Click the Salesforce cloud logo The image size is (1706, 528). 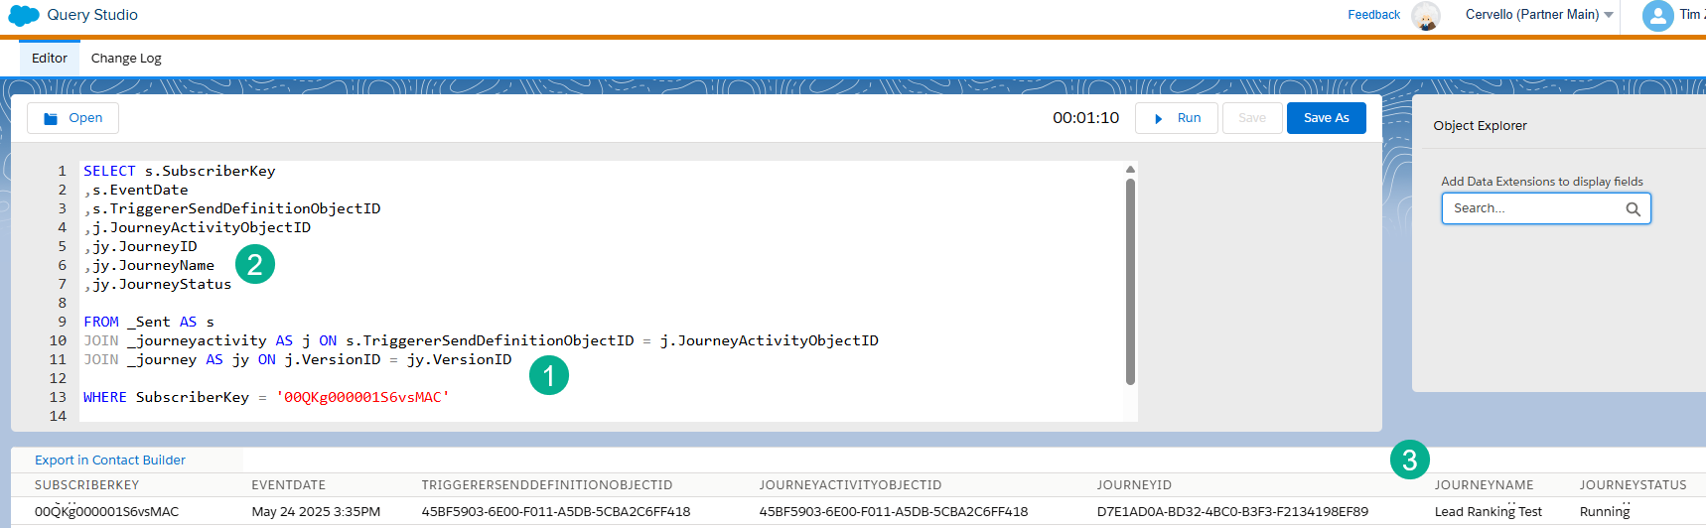coord(23,15)
